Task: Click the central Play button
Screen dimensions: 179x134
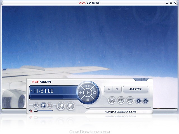Action: [x=88, y=92]
